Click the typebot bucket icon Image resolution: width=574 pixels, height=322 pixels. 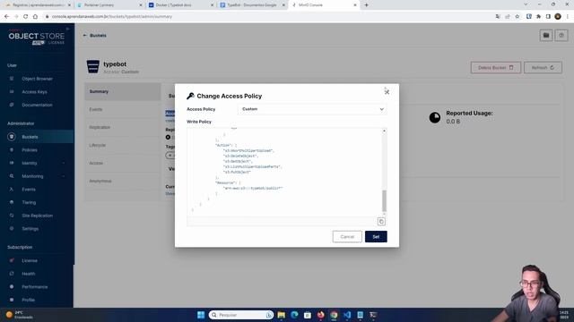tap(93, 67)
